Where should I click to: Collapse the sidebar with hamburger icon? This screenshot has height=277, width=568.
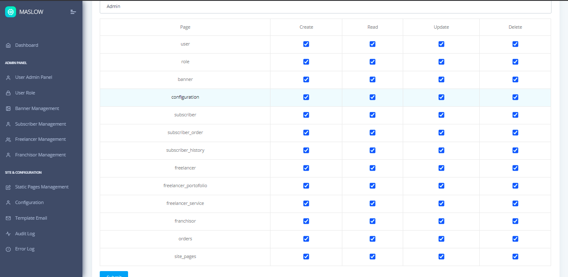pos(73,12)
